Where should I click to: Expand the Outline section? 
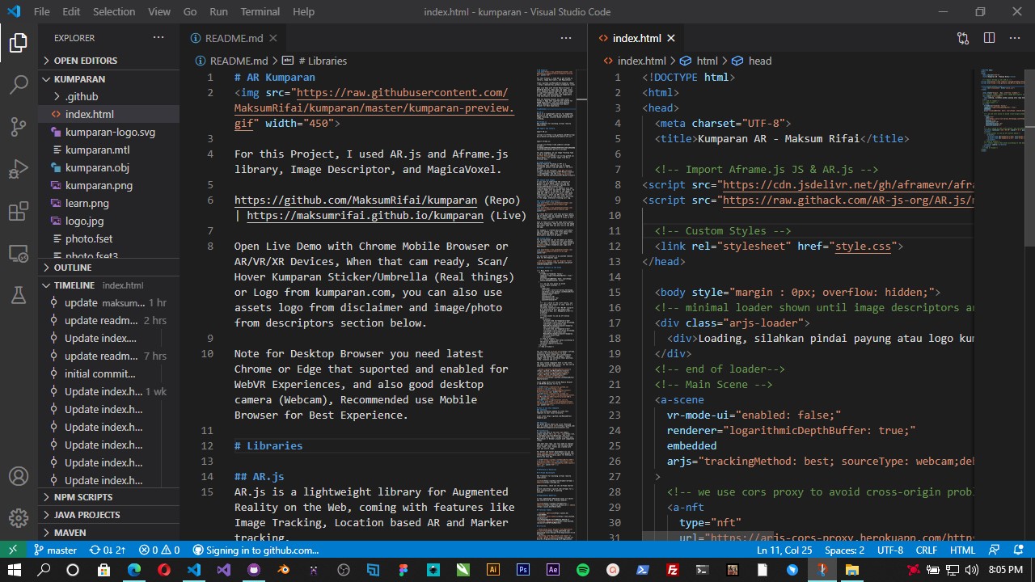[x=108, y=268]
